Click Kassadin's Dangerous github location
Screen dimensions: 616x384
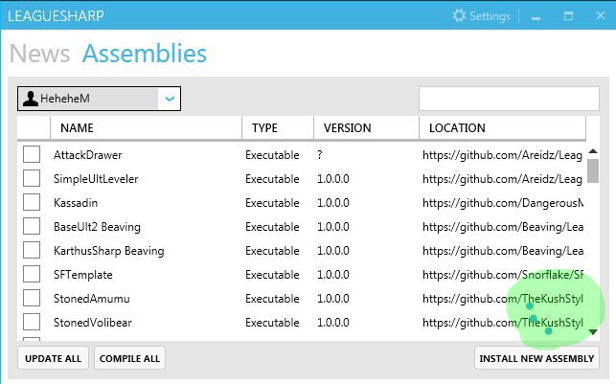[503, 203]
